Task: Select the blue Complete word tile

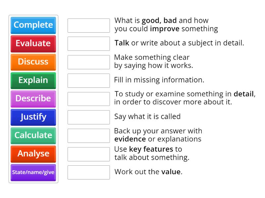Action: tap(33, 25)
